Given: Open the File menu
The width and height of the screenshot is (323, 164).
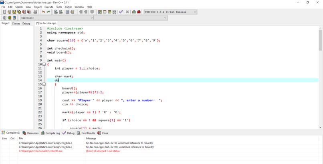Looking at the screenshot, I should click(x=3, y=7).
